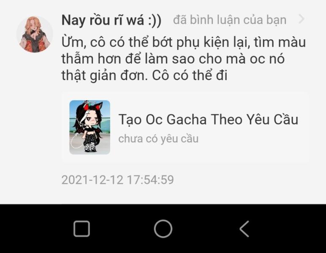Tap comment line "thật giản đơn. Cô có thể đi"
The height and width of the screenshot is (253, 326).
pyautogui.click(x=144, y=75)
